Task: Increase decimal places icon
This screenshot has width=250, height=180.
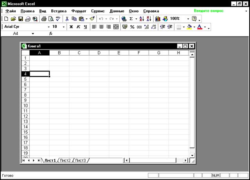Action: [146, 27]
